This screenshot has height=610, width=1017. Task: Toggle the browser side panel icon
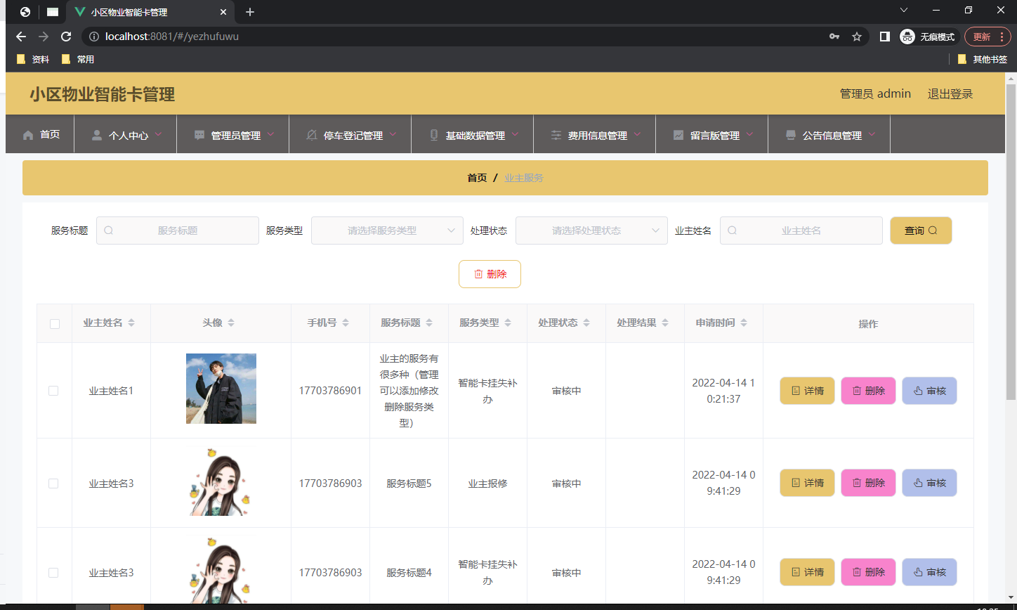[885, 37]
